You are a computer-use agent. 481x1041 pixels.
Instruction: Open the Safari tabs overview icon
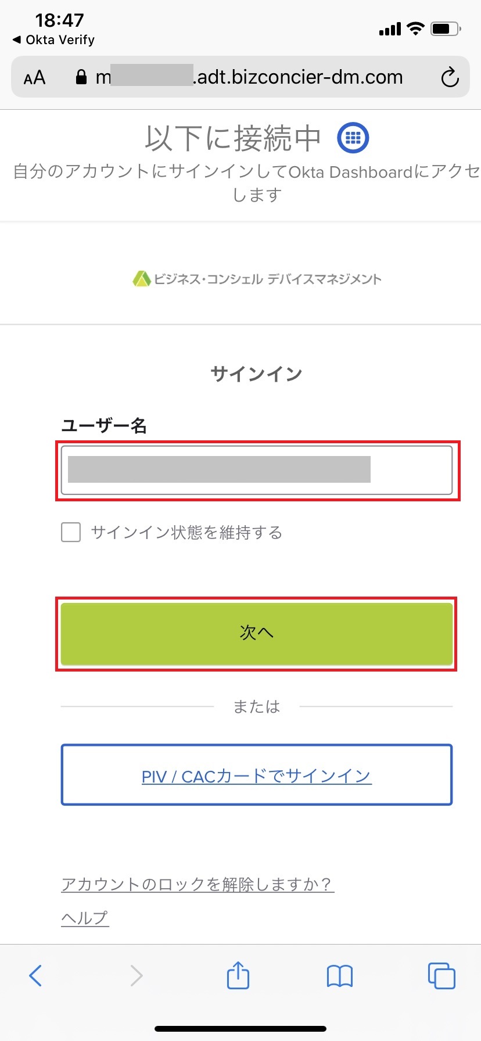(441, 975)
